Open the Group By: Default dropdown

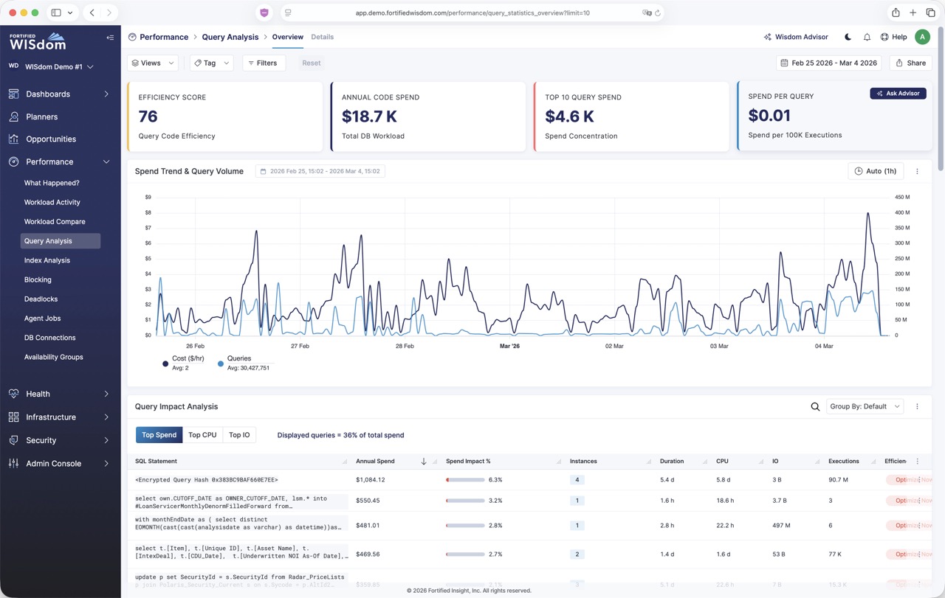pos(865,406)
